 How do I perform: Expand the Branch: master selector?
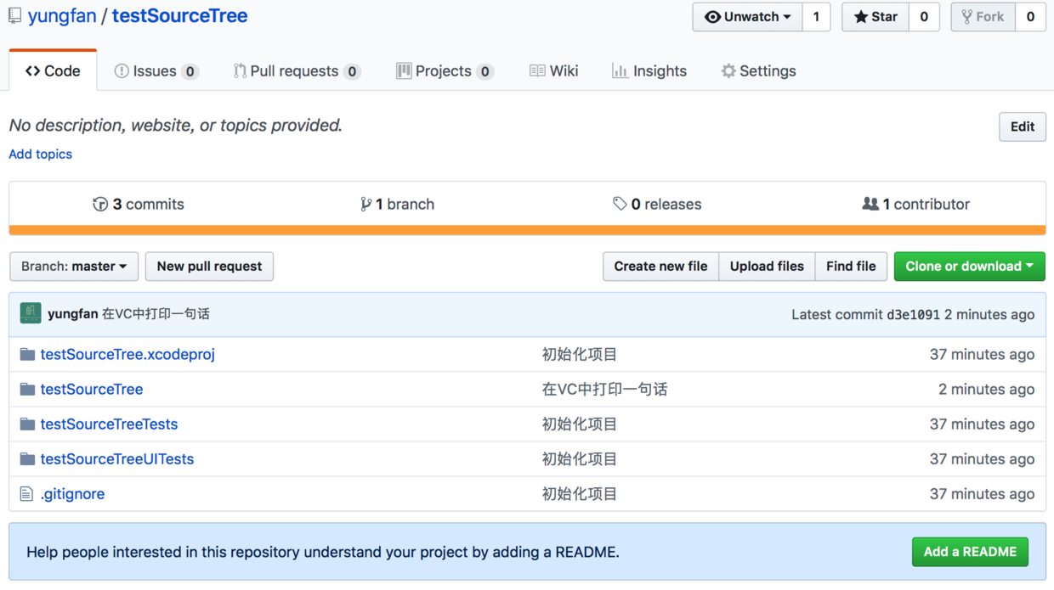(x=74, y=267)
